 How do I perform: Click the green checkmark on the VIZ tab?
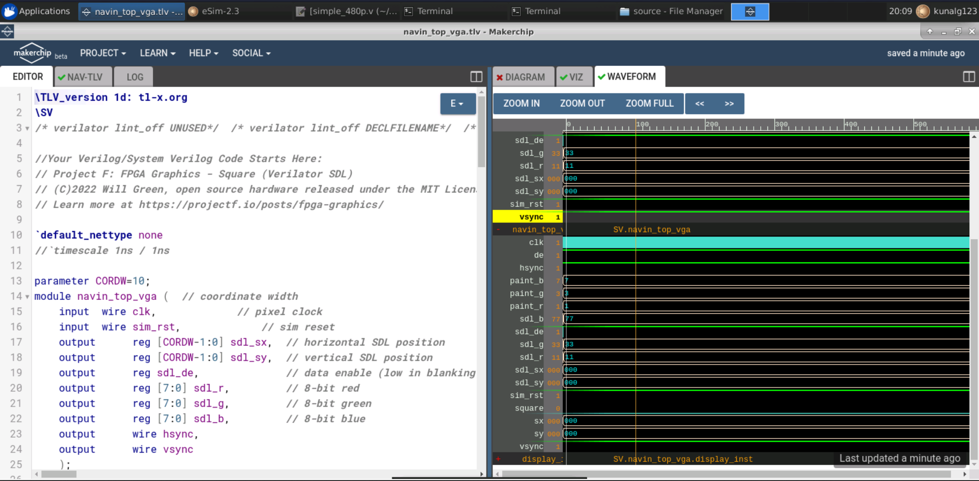tap(565, 77)
